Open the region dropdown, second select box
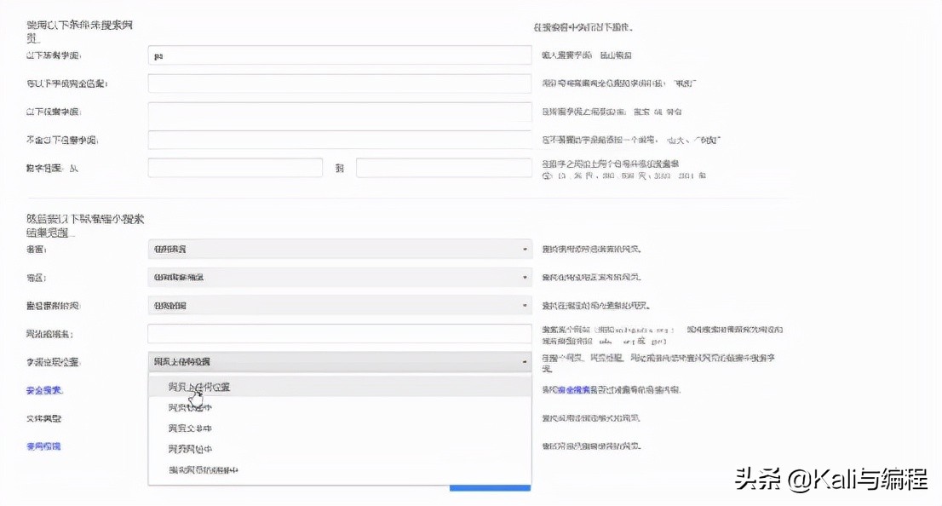Screen dimensions: 942x506 click(x=340, y=277)
